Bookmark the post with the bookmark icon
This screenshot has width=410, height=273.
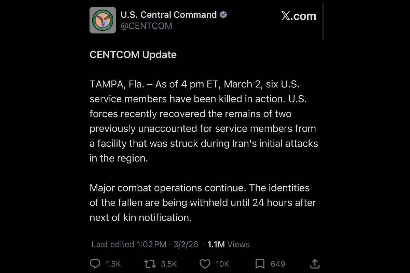tap(260, 264)
